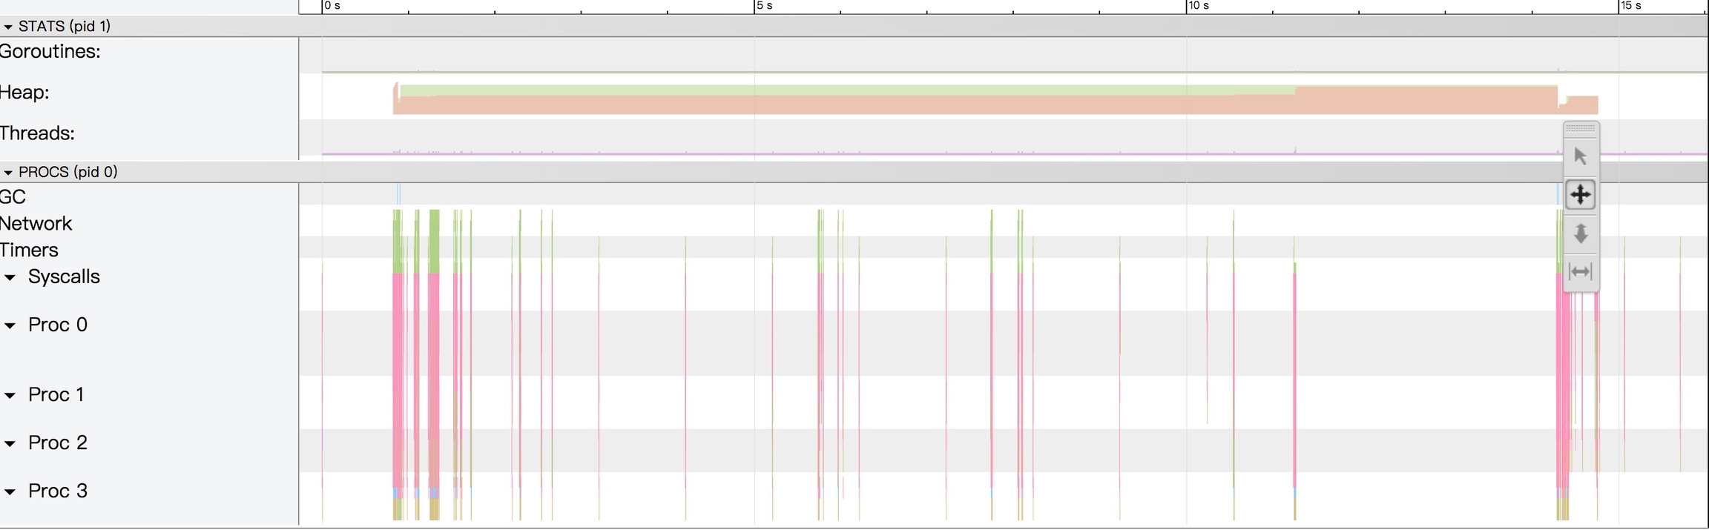Select the Heap counter label

pos(25,93)
